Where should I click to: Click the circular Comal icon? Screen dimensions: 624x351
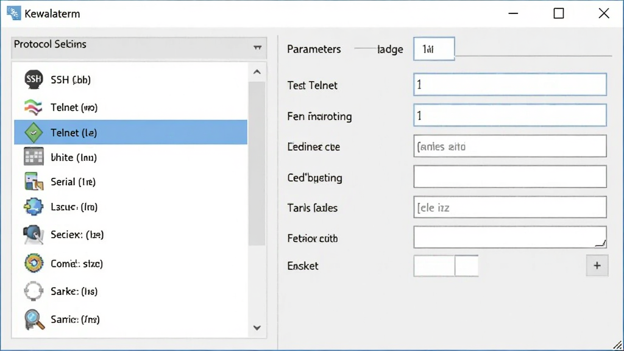point(34,263)
